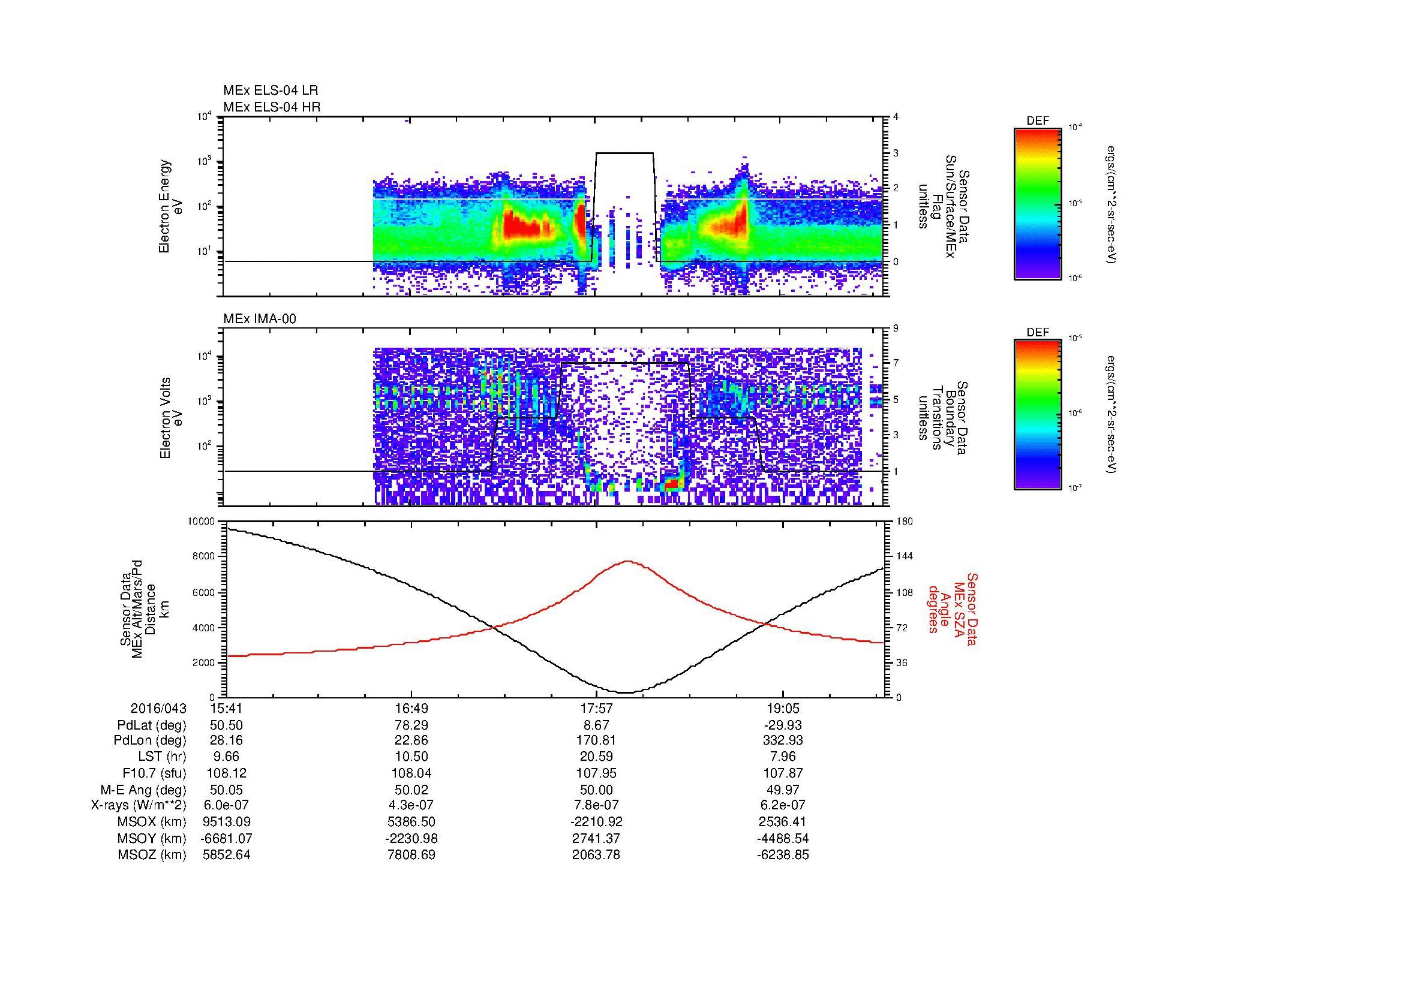This screenshot has height=991, width=1403.
Task: Click the units label beside the top color bar
Action: coord(1111,203)
